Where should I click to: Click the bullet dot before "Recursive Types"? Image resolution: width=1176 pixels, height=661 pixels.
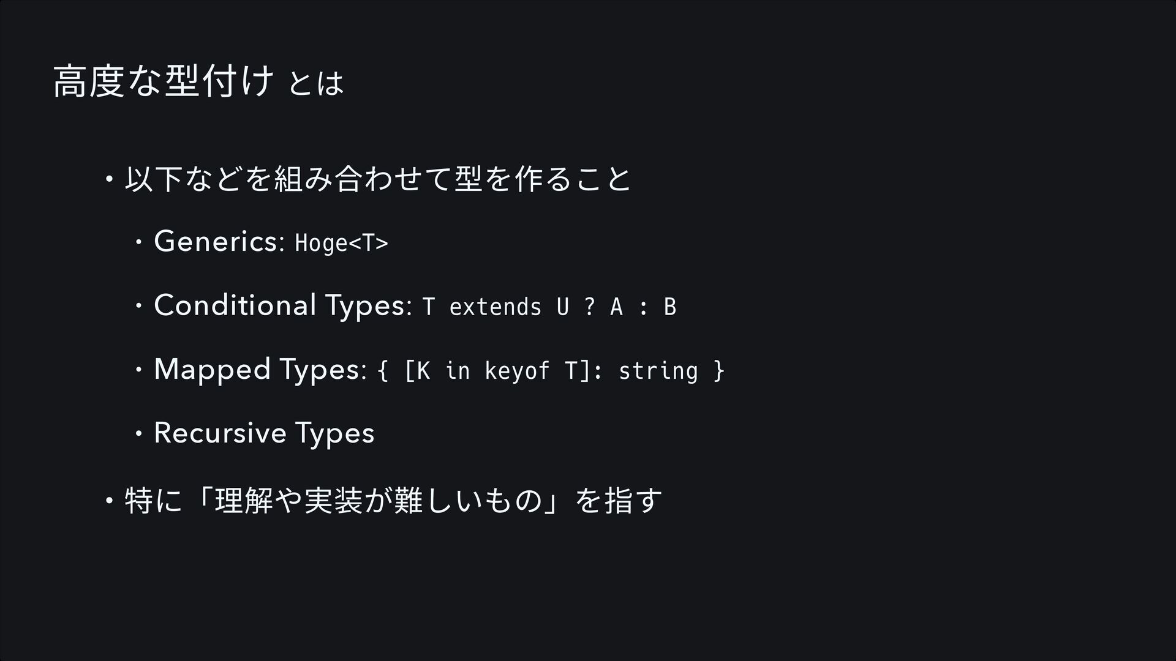138,434
